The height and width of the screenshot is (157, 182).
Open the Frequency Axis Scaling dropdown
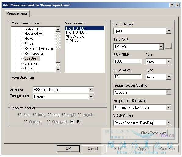point(169,92)
